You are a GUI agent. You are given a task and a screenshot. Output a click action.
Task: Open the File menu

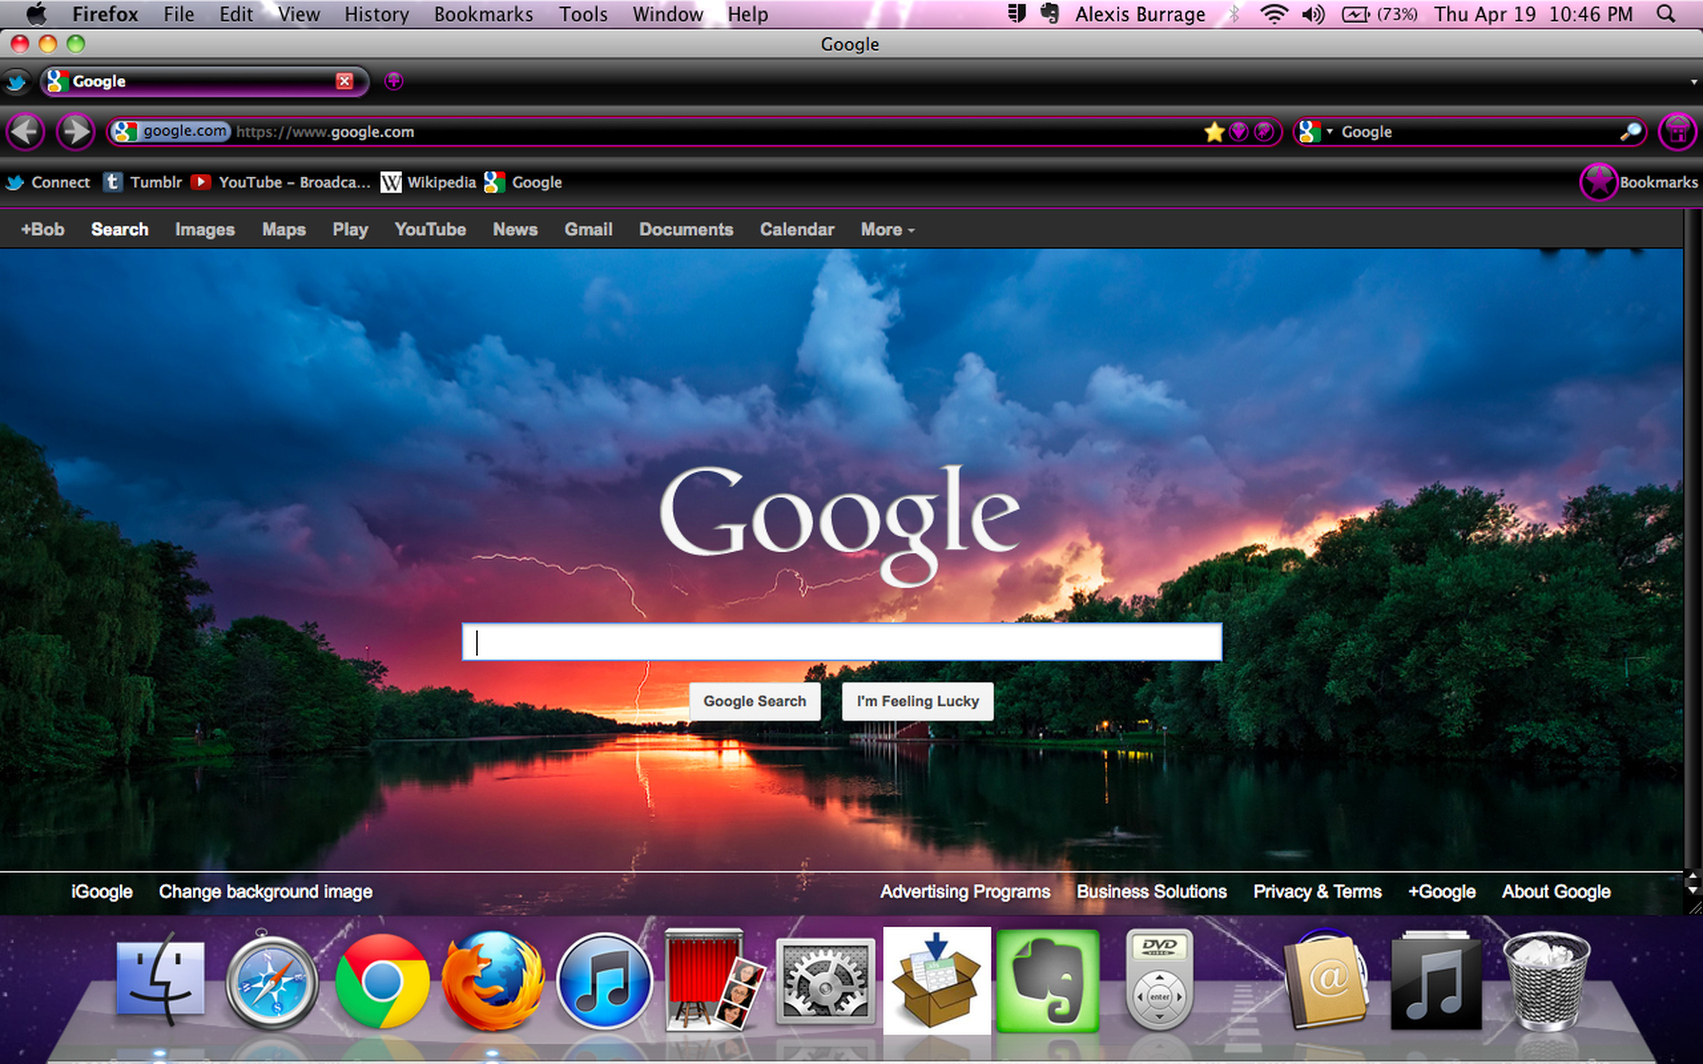(179, 14)
